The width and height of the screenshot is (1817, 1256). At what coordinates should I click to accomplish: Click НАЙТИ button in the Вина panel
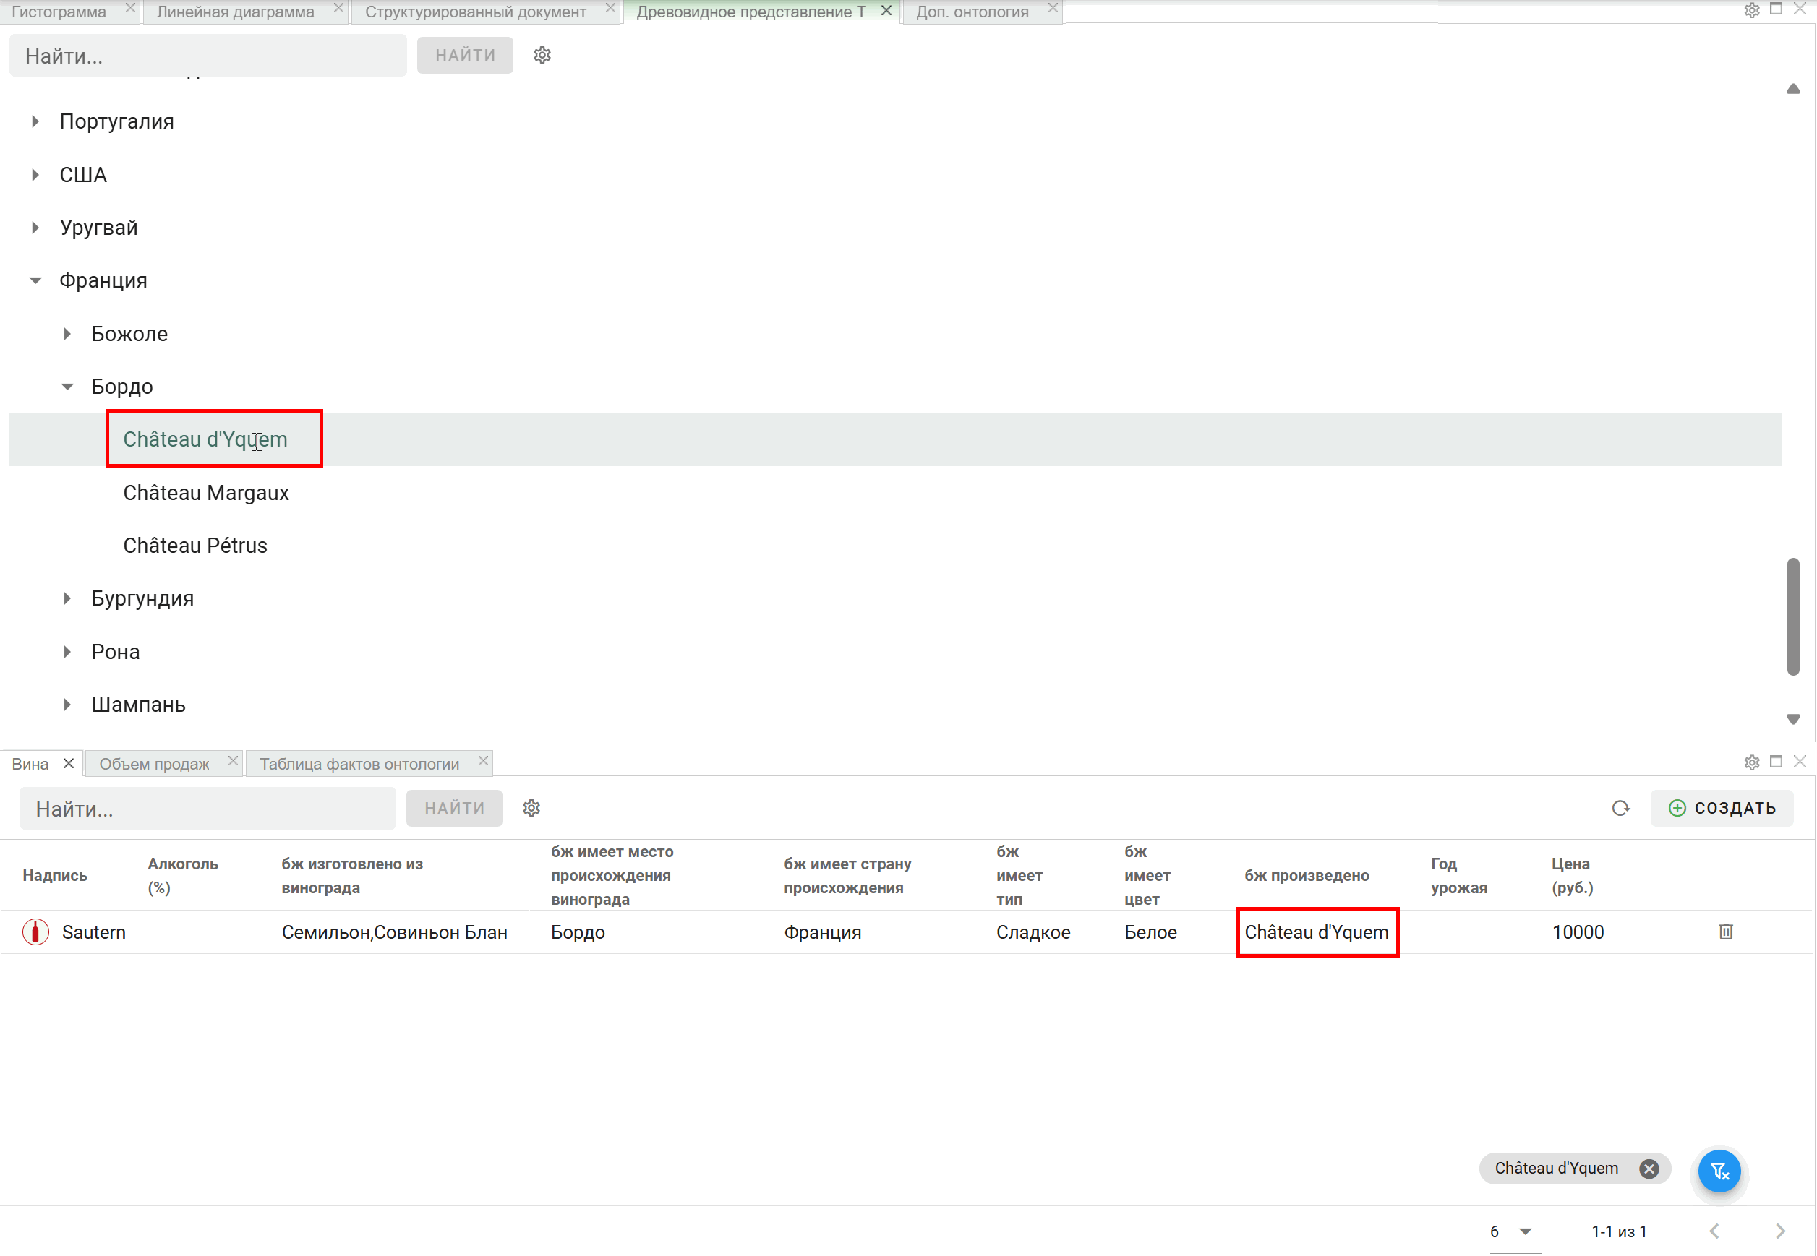click(x=454, y=808)
